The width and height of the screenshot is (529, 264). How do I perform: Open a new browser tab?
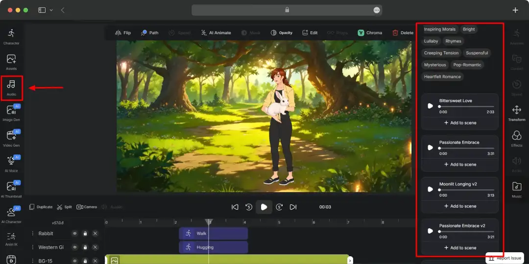[x=515, y=10]
